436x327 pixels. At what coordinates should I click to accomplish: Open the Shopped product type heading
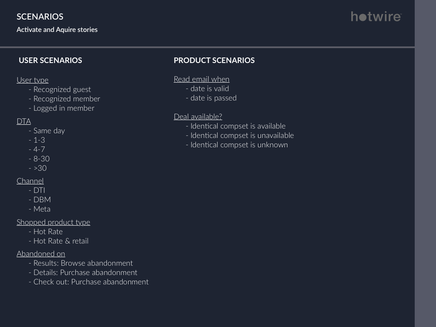pos(53,222)
